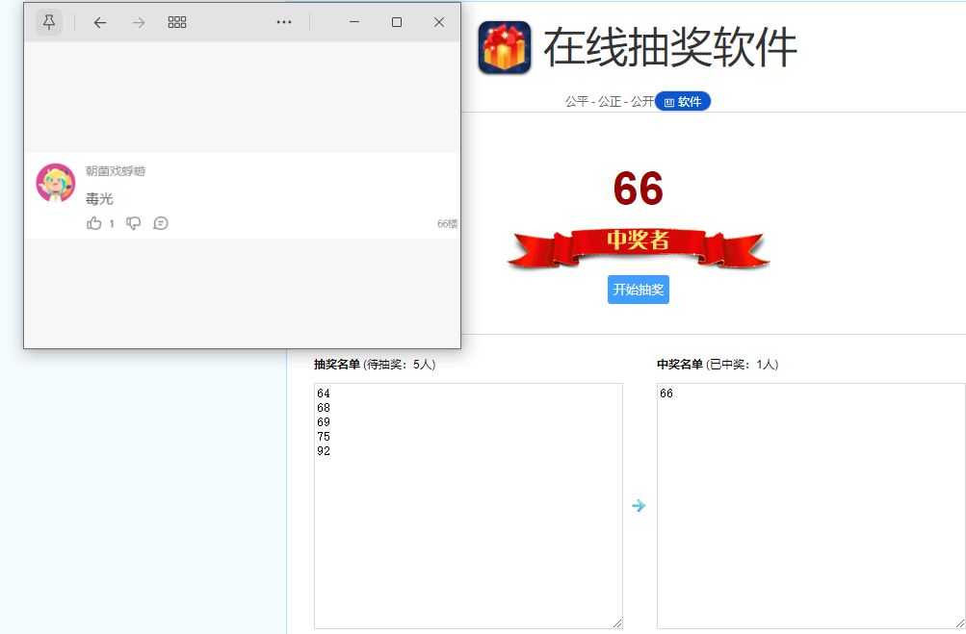The image size is (966, 634).
Task: Go forward in the comment window
Action: (x=139, y=23)
